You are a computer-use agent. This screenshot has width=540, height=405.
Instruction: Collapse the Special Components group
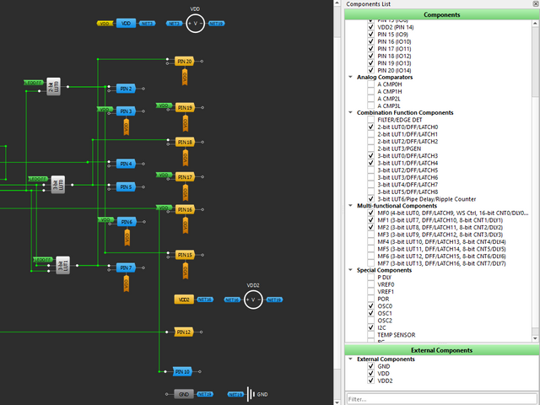(351, 270)
